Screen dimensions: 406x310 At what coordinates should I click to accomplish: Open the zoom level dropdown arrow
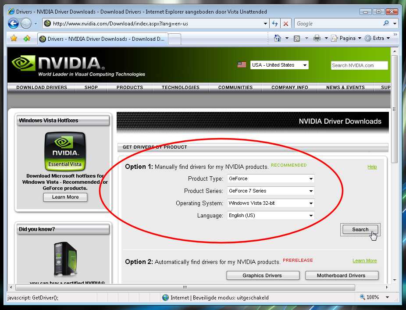pyautogui.click(x=387, y=297)
